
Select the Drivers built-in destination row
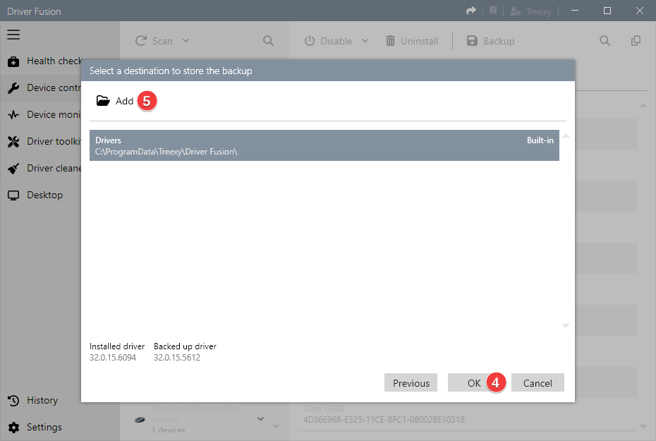pos(324,145)
